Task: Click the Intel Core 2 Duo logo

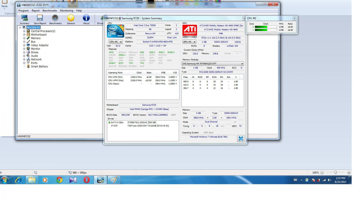Action: click(115, 31)
